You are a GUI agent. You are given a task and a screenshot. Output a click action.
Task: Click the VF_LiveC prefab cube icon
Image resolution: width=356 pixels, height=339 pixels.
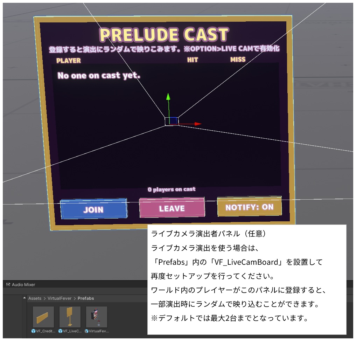tap(61, 331)
